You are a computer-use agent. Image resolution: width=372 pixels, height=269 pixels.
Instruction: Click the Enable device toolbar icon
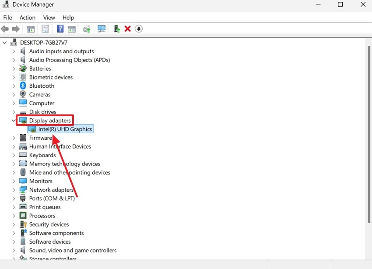(117, 29)
